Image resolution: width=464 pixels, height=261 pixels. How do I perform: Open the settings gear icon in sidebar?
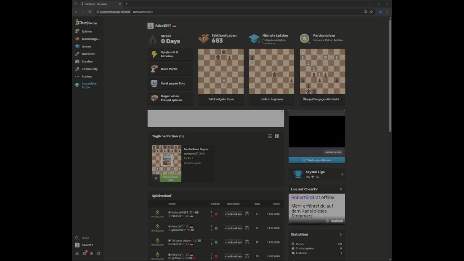click(x=98, y=253)
